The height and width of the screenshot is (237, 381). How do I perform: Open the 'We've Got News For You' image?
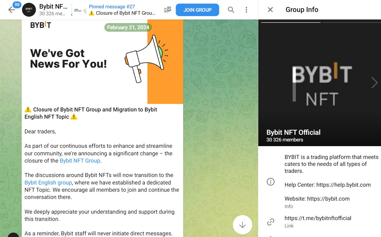pyautogui.click(x=102, y=62)
